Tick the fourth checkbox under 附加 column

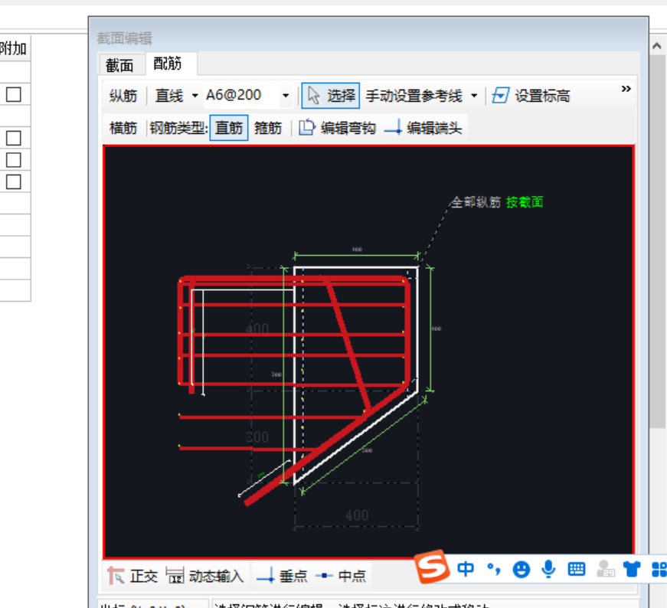click(14, 182)
